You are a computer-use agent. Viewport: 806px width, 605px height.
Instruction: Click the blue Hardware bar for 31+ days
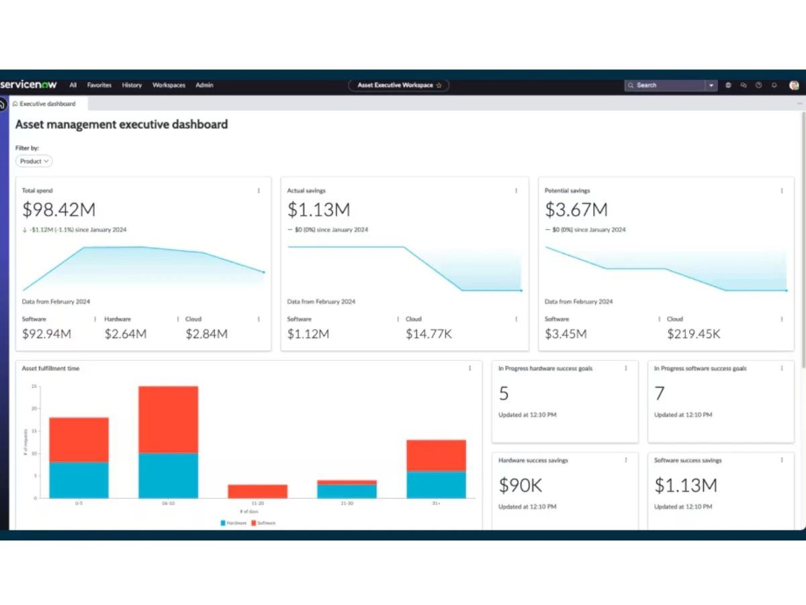tap(436, 485)
